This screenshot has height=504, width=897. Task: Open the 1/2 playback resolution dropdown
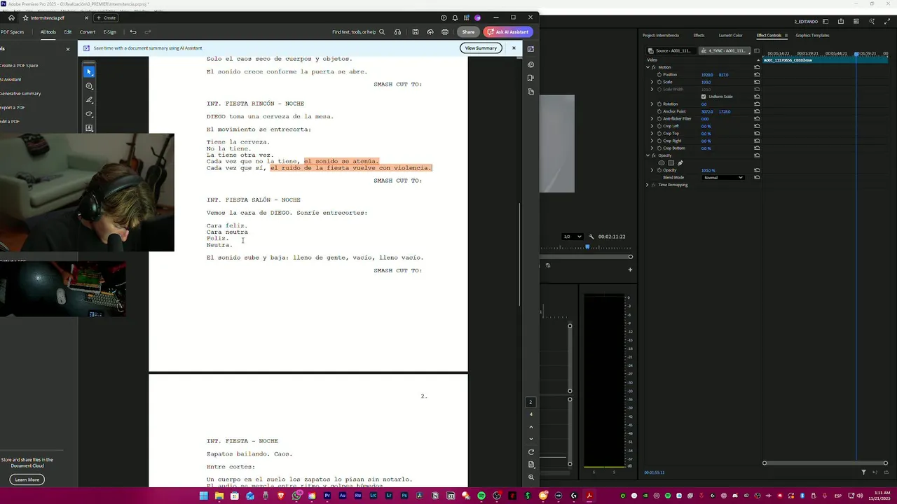pyautogui.click(x=573, y=237)
